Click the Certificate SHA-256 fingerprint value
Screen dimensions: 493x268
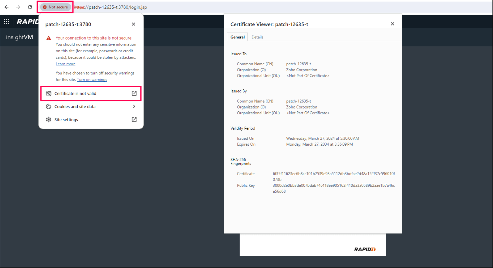(334, 176)
